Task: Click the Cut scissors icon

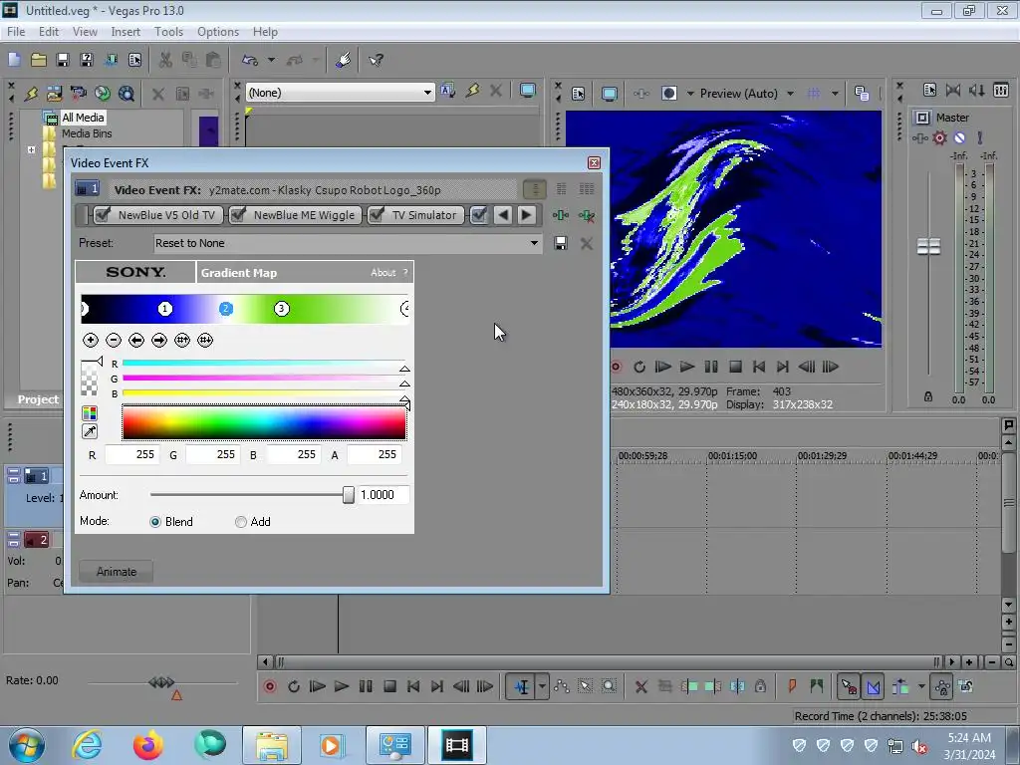Action: click(x=166, y=60)
